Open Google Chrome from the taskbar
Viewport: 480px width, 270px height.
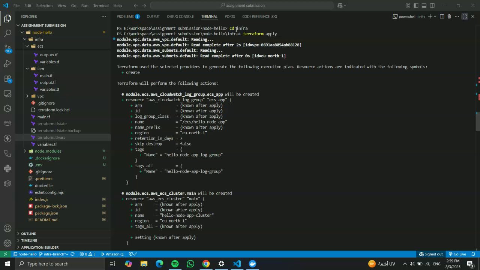pos(206,264)
